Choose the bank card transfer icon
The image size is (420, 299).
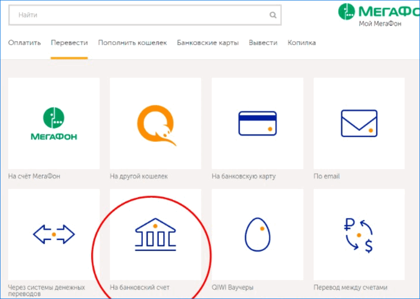[257, 124]
